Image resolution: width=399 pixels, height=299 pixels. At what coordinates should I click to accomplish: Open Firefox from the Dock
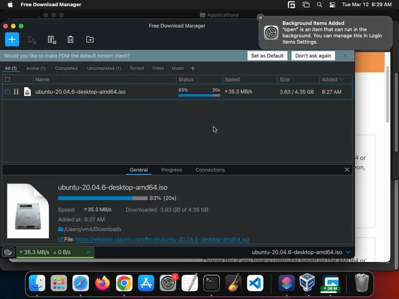point(102,283)
